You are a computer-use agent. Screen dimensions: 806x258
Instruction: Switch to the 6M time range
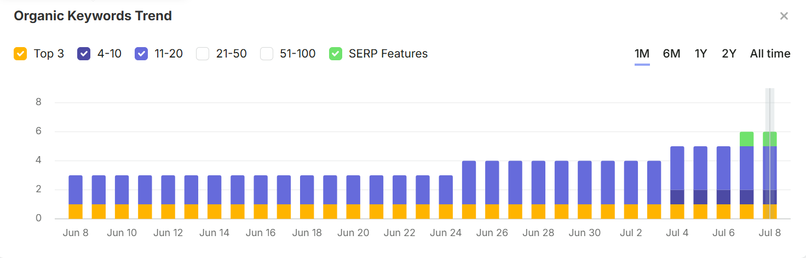671,54
